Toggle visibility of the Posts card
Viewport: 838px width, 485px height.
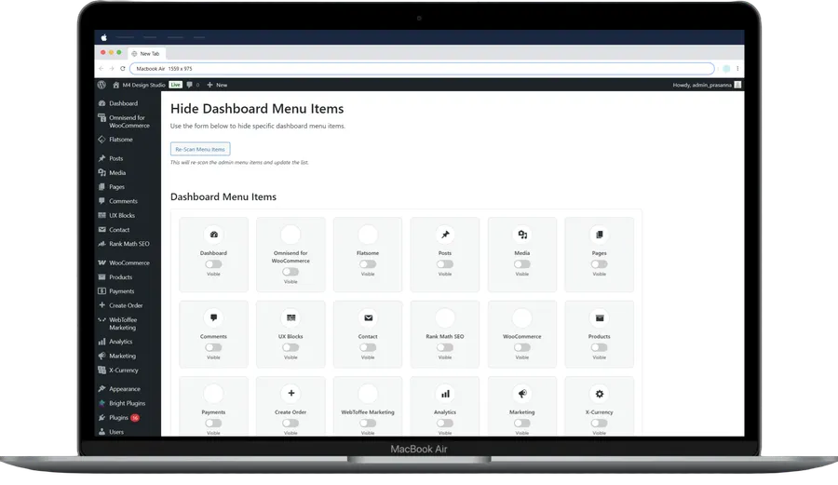coord(445,263)
